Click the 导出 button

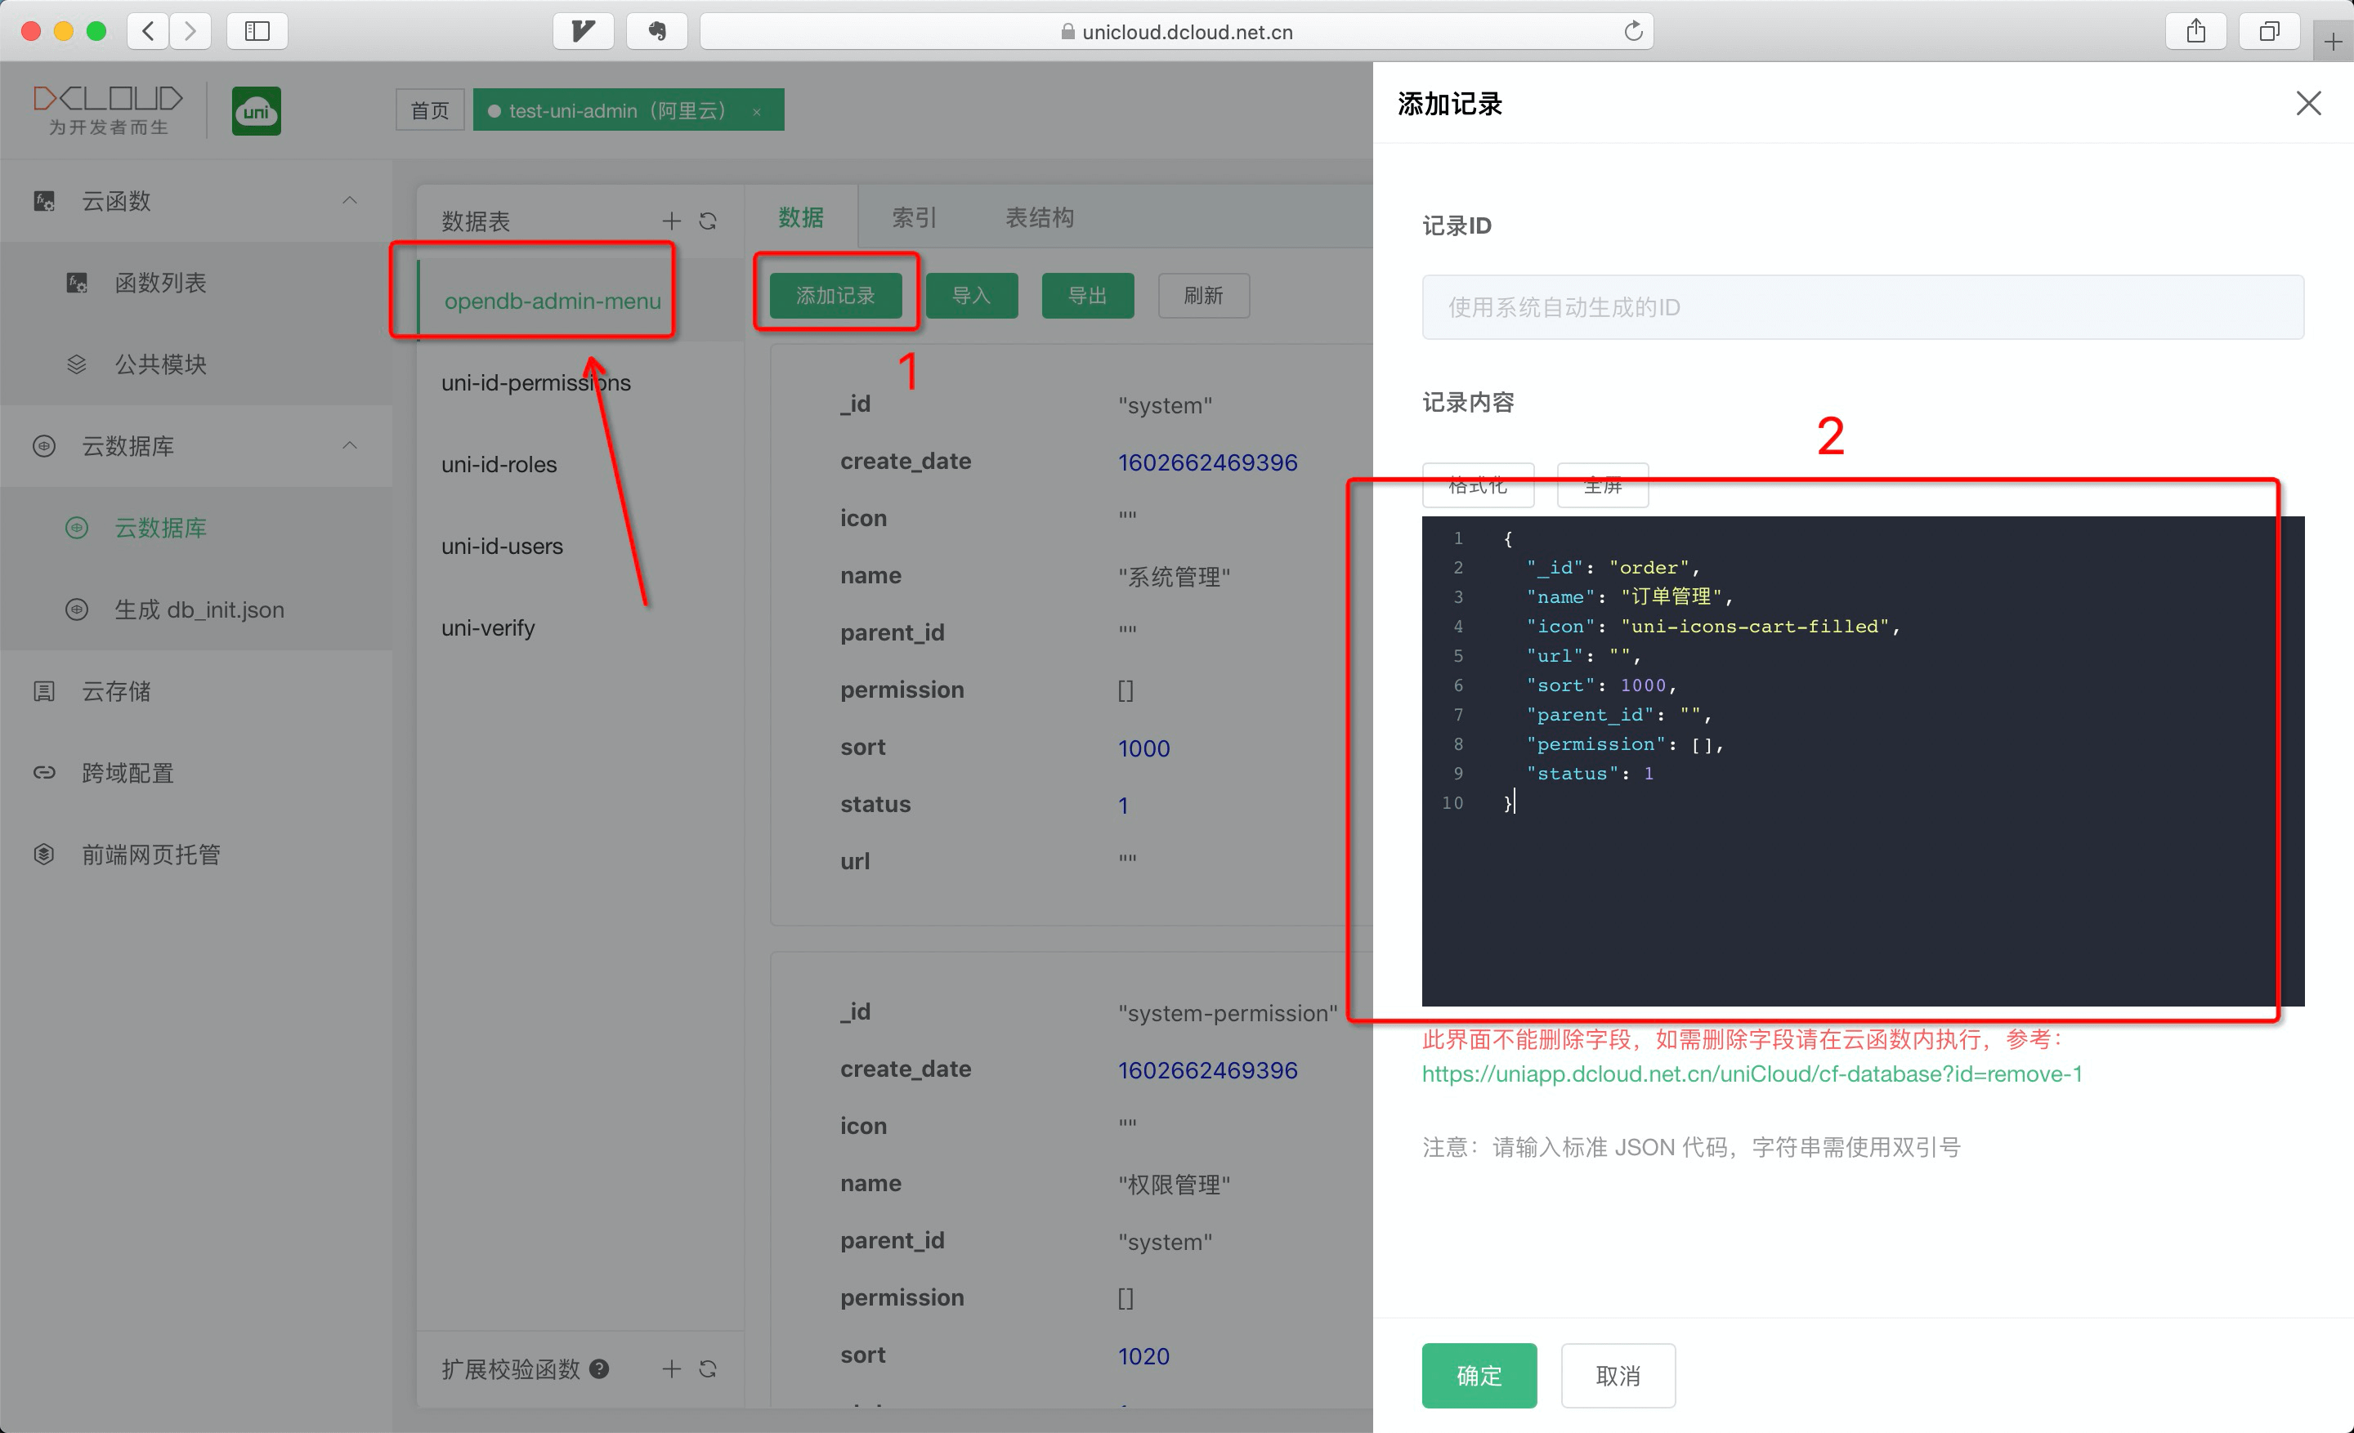pyautogui.click(x=1087, y=296)
